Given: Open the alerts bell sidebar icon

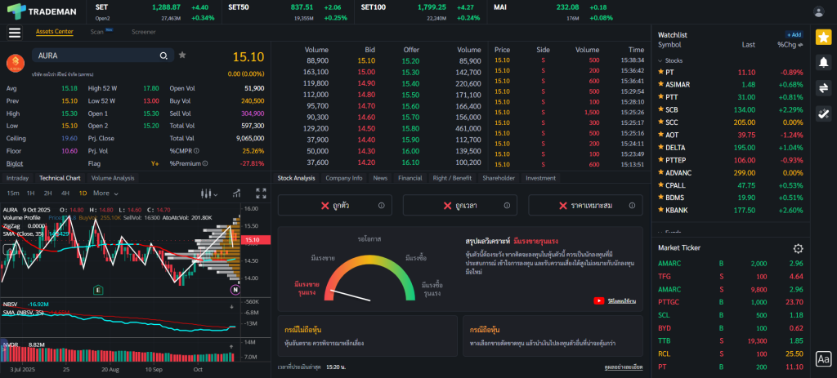Looking at the screenshot, I should 824,62.
